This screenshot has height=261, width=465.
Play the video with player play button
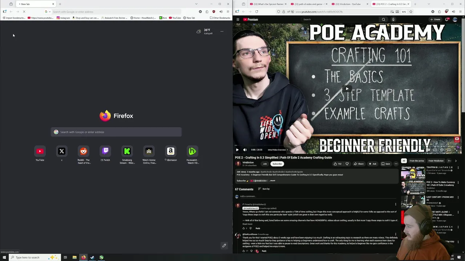tap(237, 150)
